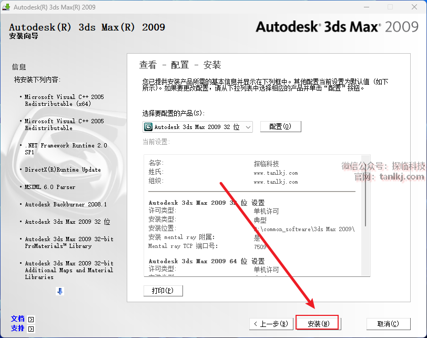Select the 'ProMaterials Library' list entry
Viewport: 427px width, 338px height.
pyautogui.click(x=69, y=242)
